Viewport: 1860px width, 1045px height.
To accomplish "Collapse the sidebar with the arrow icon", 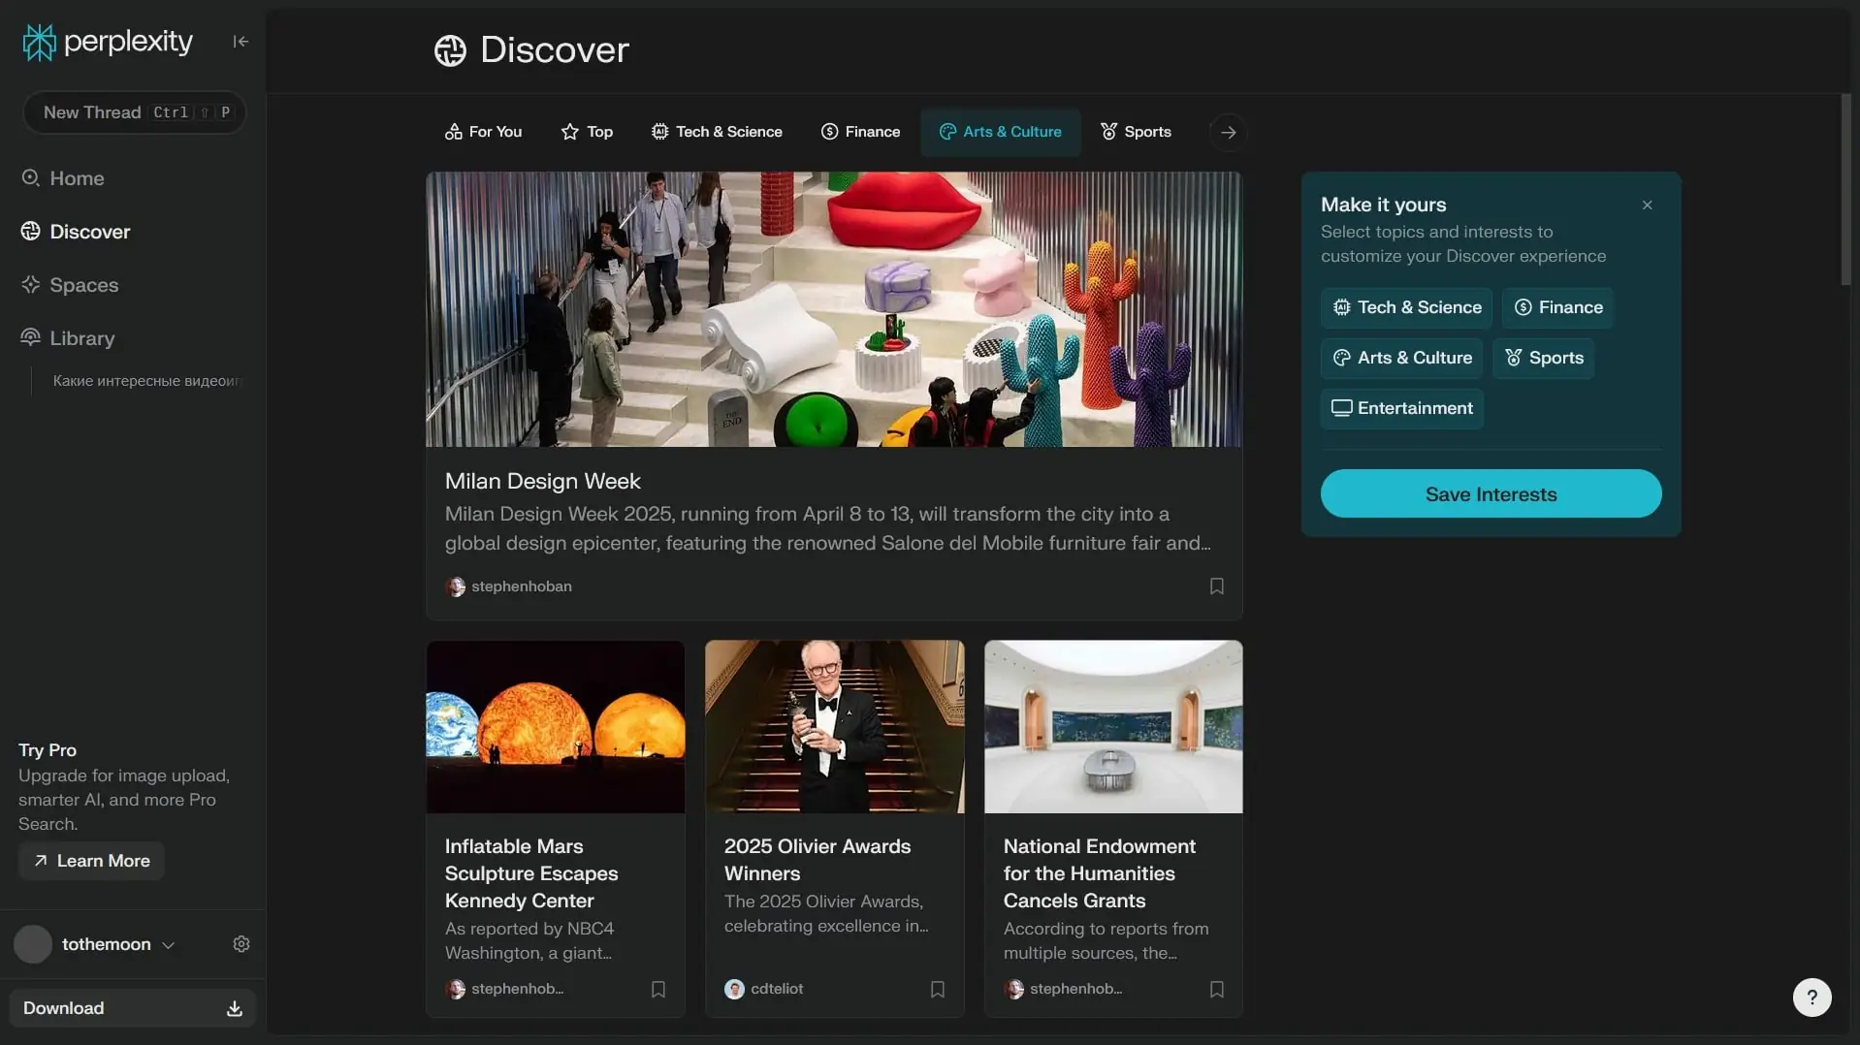I will point(241,41).
